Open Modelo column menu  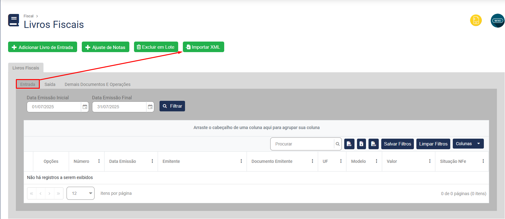tap(377, 161)
